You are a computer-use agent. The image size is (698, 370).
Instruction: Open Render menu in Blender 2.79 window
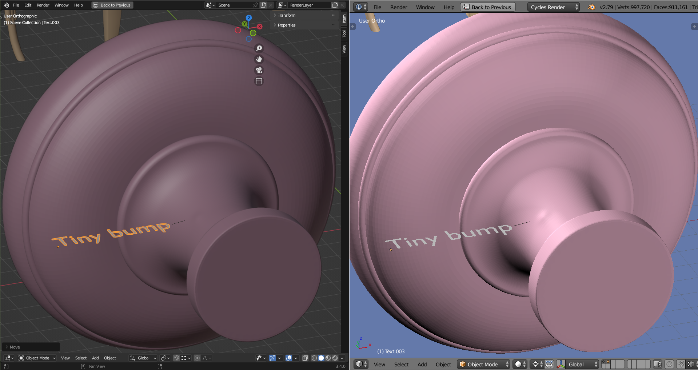pyautogui.click(x=399, y=7)
